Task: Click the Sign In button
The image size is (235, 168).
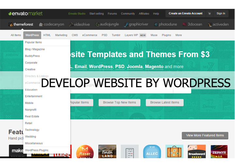Action: 221,13
